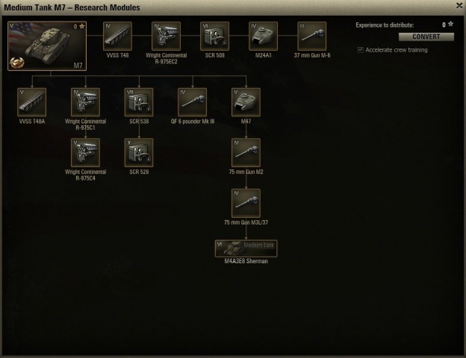Click the CONVERT experience button
The width and height of the screenshot is (466, 358).
click(x=426, y=37)
